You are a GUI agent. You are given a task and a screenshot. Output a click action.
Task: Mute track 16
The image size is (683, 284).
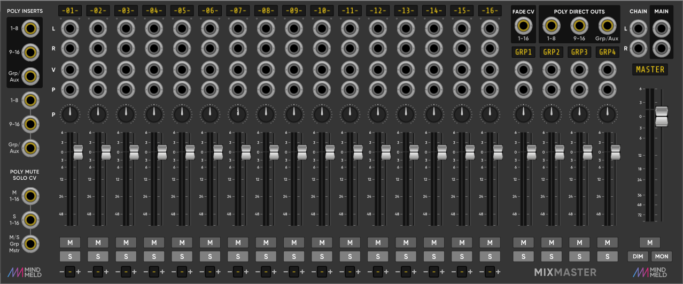tap(489, 243)
